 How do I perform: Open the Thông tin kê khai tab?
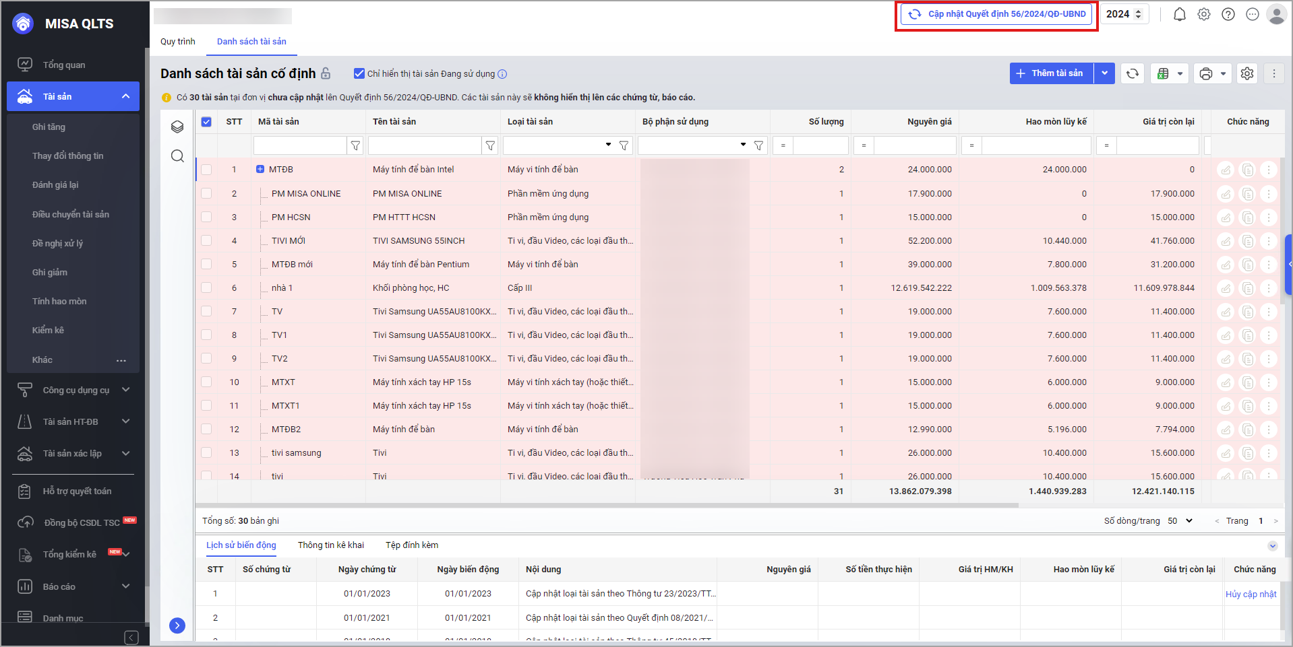pos(330,545)
